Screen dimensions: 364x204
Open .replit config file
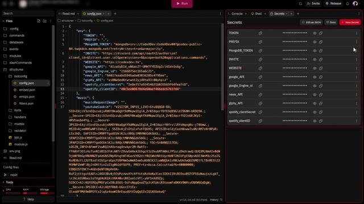pos(14,175)
